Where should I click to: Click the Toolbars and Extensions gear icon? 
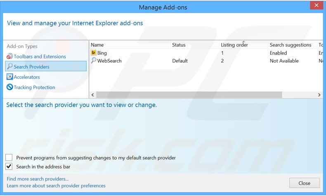coord(9,56)
